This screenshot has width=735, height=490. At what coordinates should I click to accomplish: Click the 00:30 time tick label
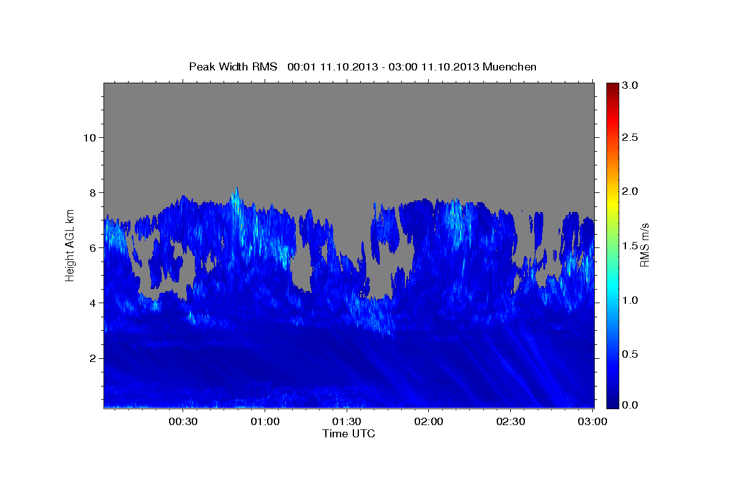(183, 421)
